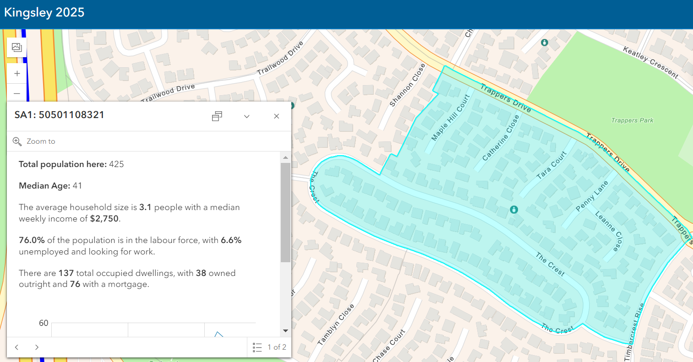Zoom in on the map
Viewport: 693px width, 362px height.
point(17,73)
